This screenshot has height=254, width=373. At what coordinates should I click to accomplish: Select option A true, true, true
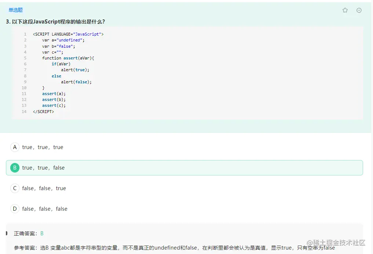[37, 147]
